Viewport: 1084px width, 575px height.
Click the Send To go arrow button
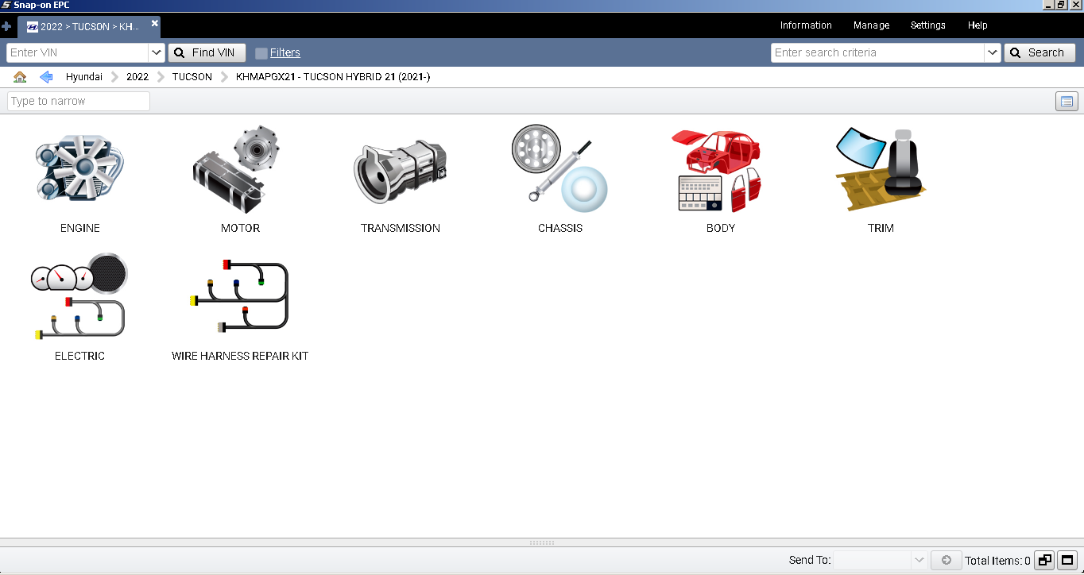[x=946, y=560]
